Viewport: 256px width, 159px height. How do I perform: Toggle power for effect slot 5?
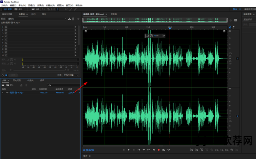pos(6,40)
